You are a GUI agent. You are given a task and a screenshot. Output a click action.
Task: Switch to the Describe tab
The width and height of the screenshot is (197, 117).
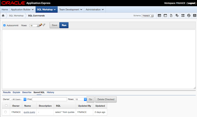point(27,92)
